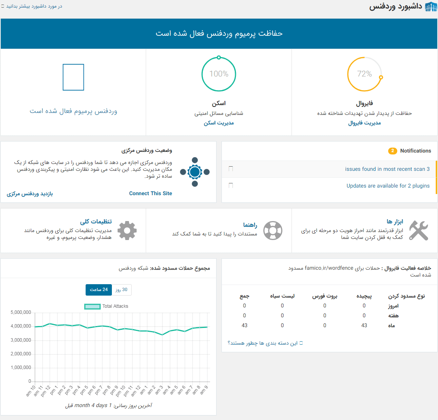Viewport: 438px width, 420px height.
Task: Switch the chart to the '30 روز' tab
Action: pyautogui.click(x=121, y=290)
